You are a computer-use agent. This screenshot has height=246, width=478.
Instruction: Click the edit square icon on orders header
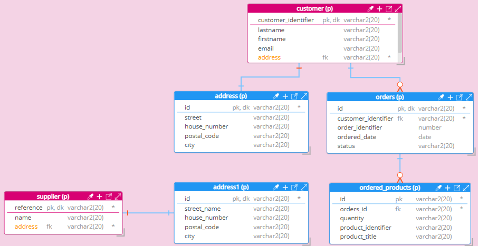click(460, 97)
